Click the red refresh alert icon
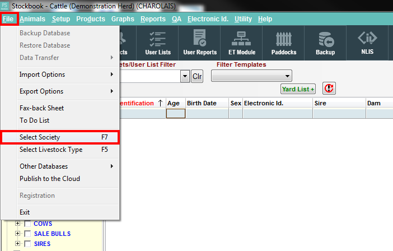393x251 pixels. [x=329, y=89]
